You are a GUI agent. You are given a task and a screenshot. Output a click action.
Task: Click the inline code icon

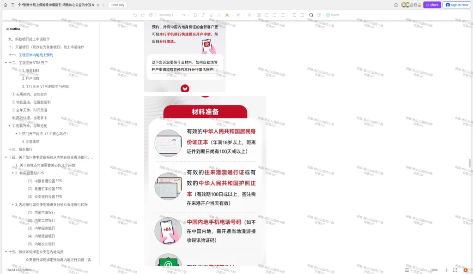(x=249, y=15)
